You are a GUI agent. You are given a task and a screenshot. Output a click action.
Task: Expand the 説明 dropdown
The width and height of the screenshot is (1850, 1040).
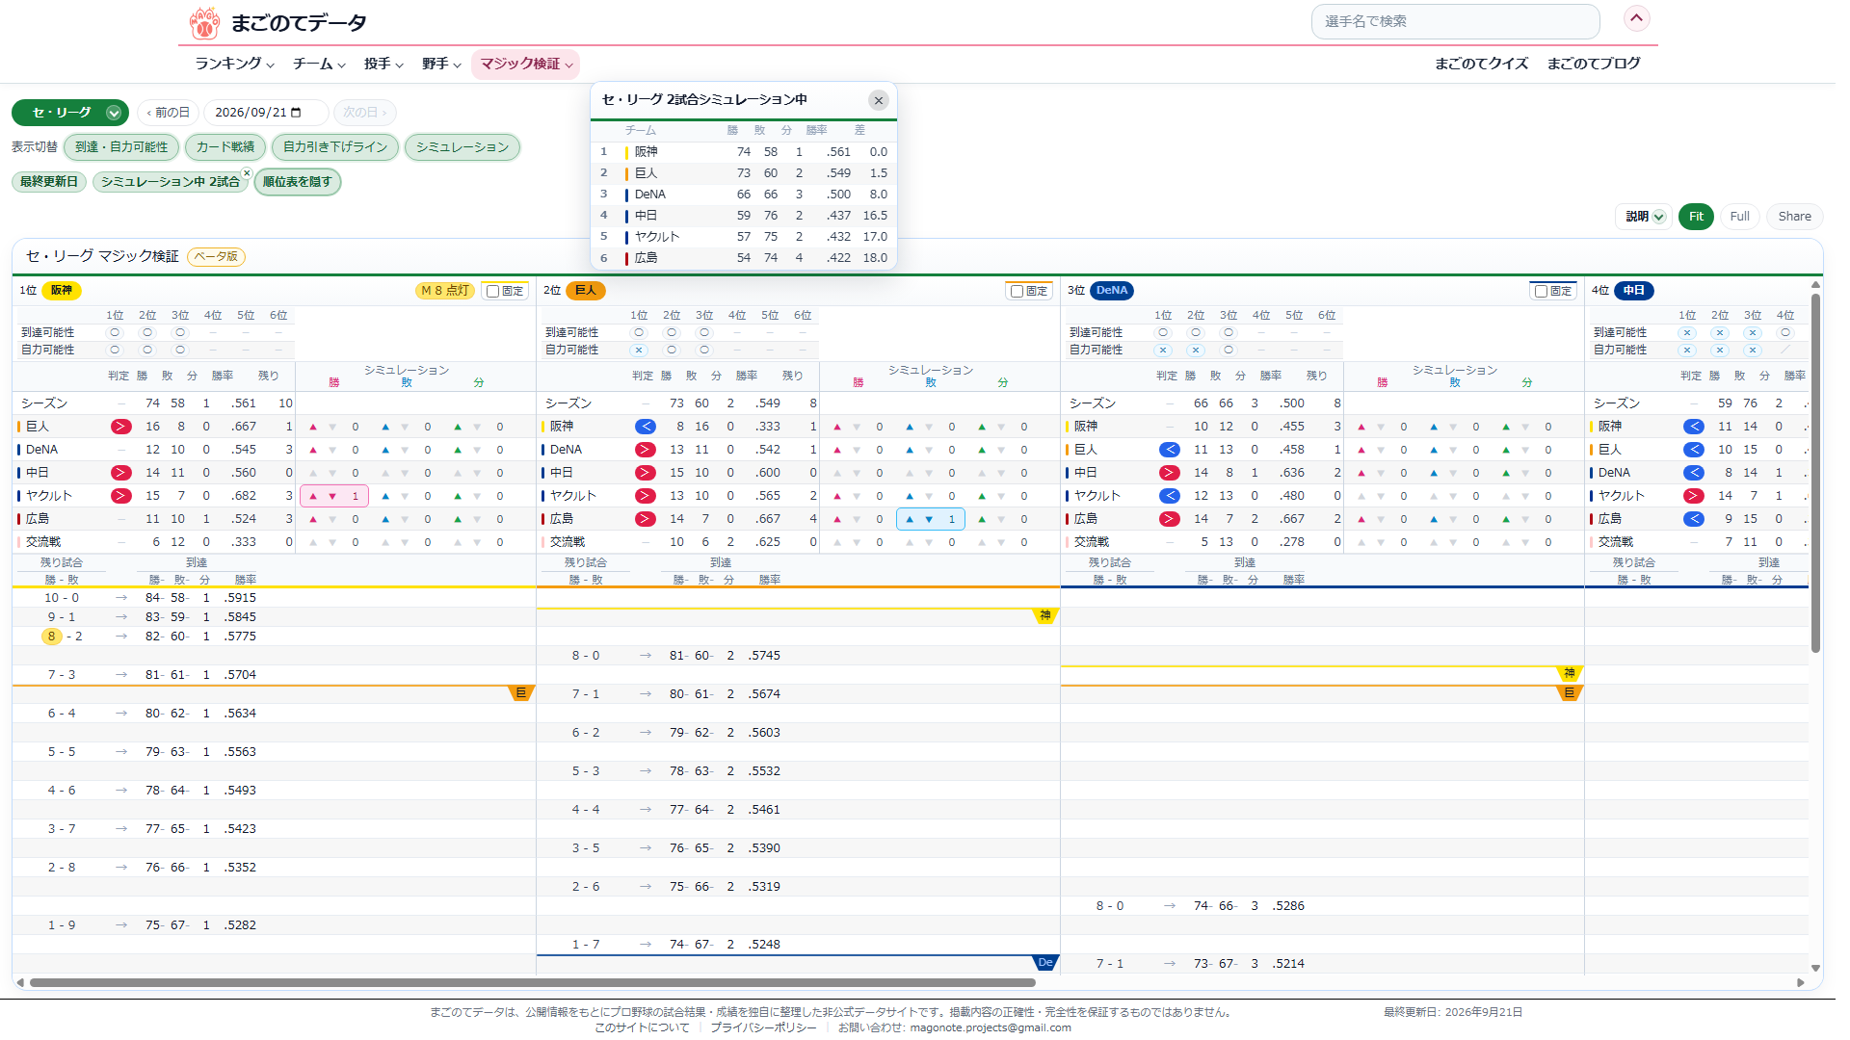coord(1644,217)
